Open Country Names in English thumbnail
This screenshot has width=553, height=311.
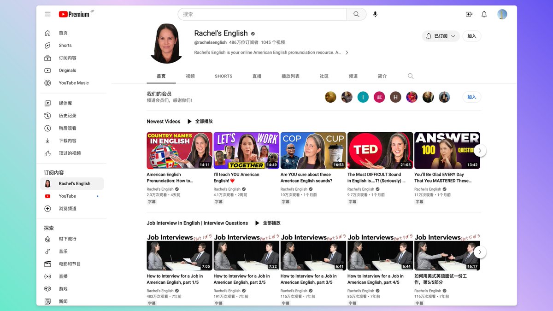click(x=179, y=151)
